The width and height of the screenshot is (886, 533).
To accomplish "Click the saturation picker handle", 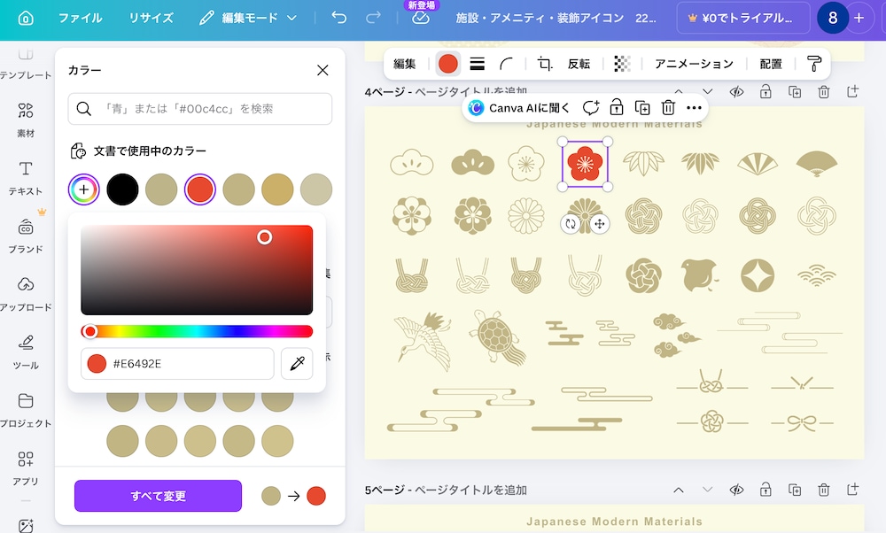I will 264,237.
